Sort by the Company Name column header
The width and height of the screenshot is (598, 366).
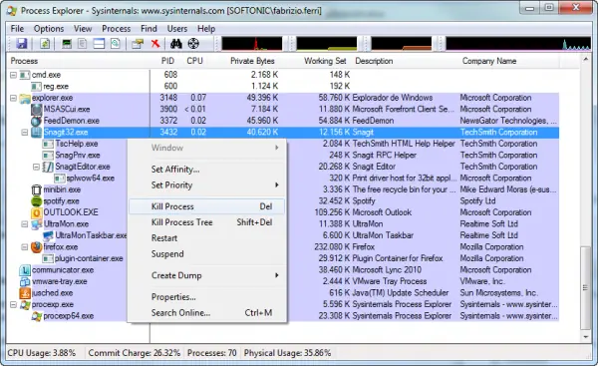click(489, 61)
